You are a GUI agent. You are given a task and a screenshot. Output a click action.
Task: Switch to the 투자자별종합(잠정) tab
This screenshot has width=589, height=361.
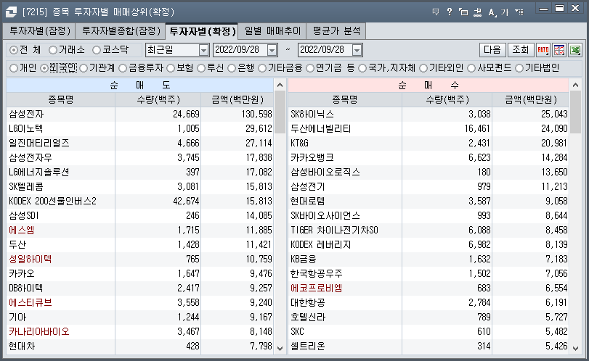121,30
